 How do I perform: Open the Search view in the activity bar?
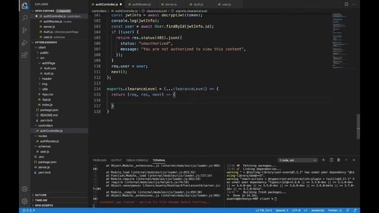25,18
